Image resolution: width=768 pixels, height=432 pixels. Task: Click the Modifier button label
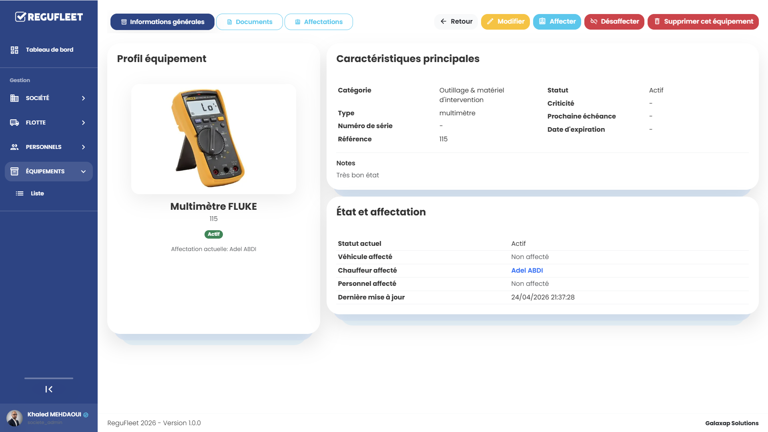tap(511, 22)
